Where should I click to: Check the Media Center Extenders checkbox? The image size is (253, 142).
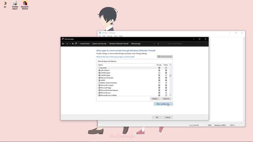[x=99, y=83]
